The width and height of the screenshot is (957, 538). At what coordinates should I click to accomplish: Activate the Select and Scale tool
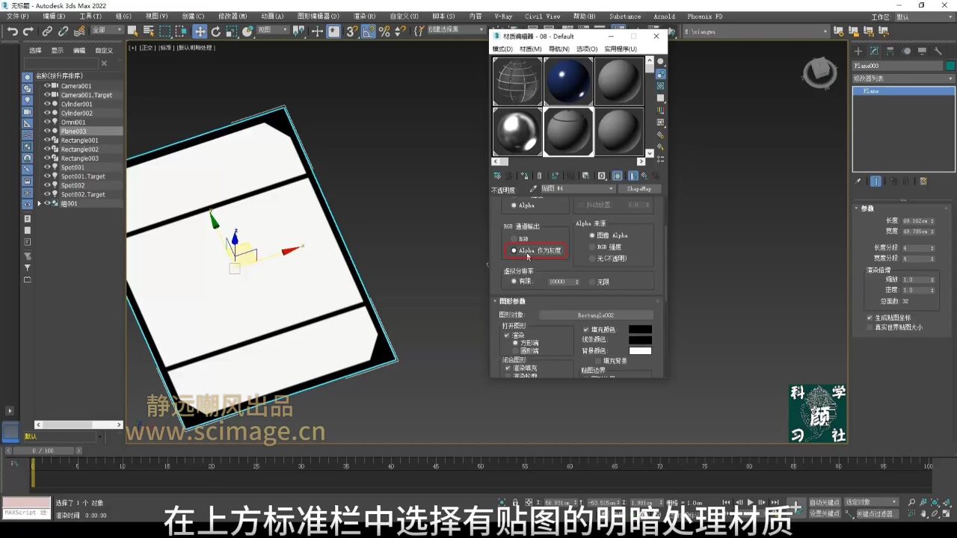click(x=232, y=31)
